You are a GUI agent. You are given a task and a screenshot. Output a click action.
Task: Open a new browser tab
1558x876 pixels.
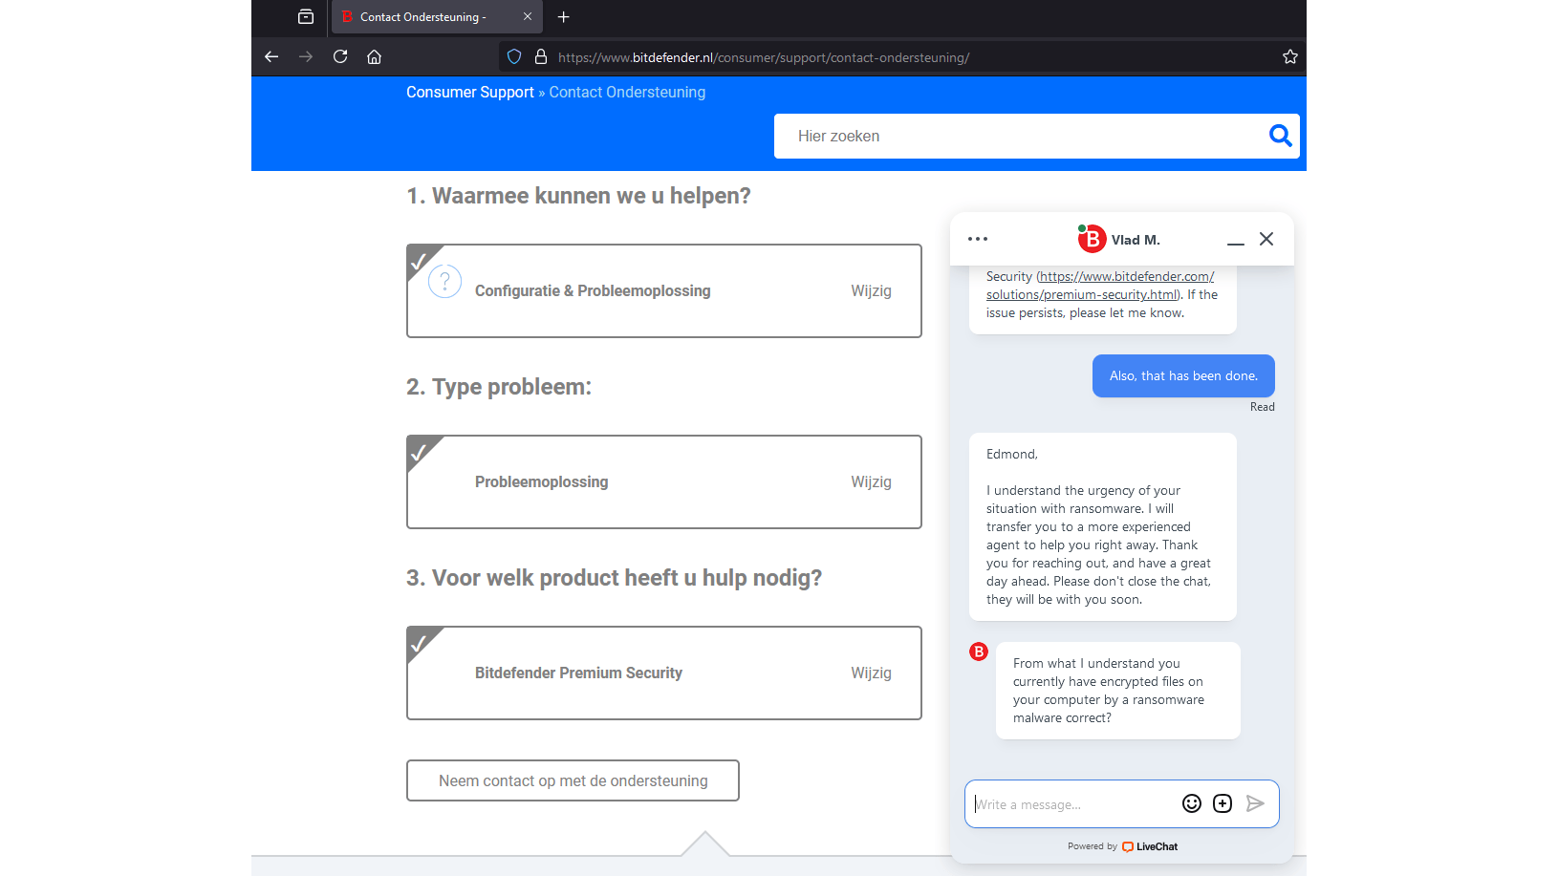click(564, 16)
